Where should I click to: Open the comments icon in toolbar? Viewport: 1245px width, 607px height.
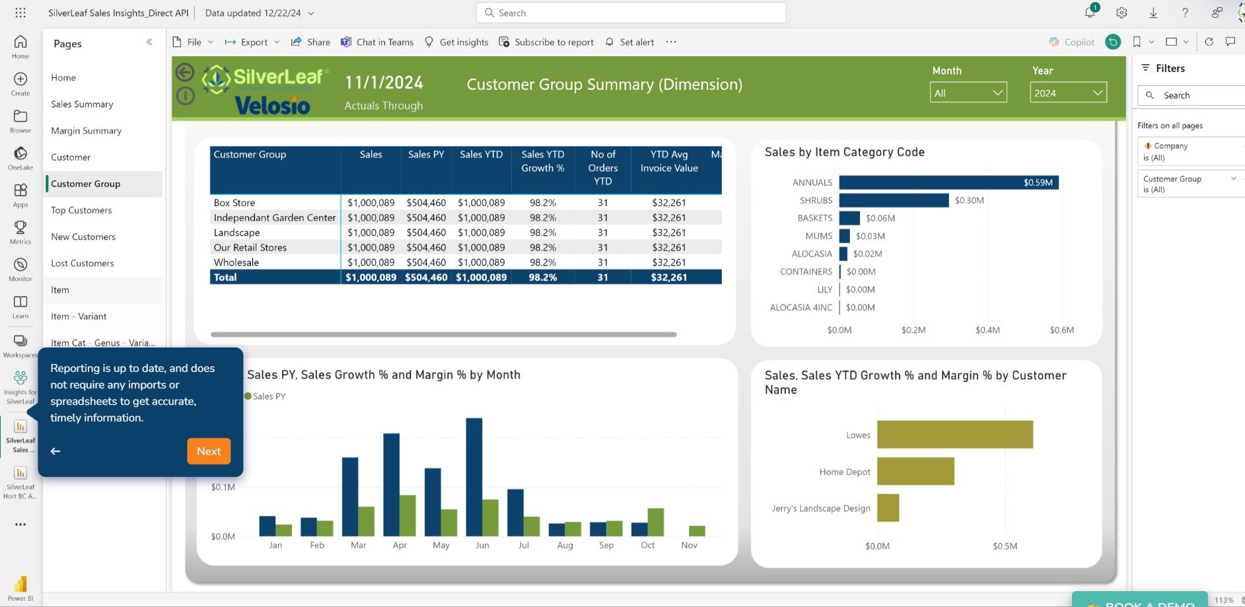click(x=1230, y=42)
